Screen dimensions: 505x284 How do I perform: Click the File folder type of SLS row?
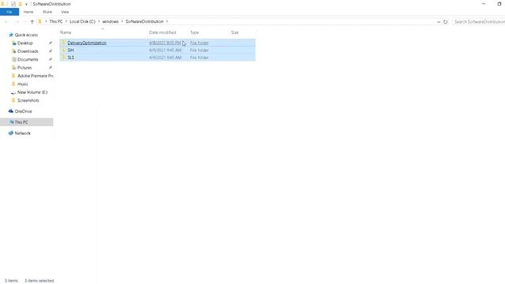click(x=199, y=58)
